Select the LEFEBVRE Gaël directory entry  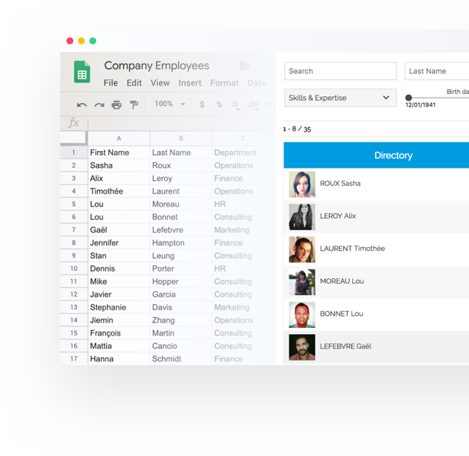click(x=377, y=347)
